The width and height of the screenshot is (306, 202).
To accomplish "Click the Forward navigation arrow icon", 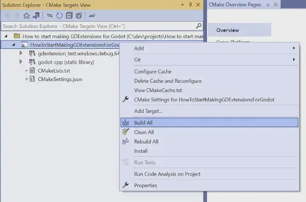I will (x=17, y=15).
